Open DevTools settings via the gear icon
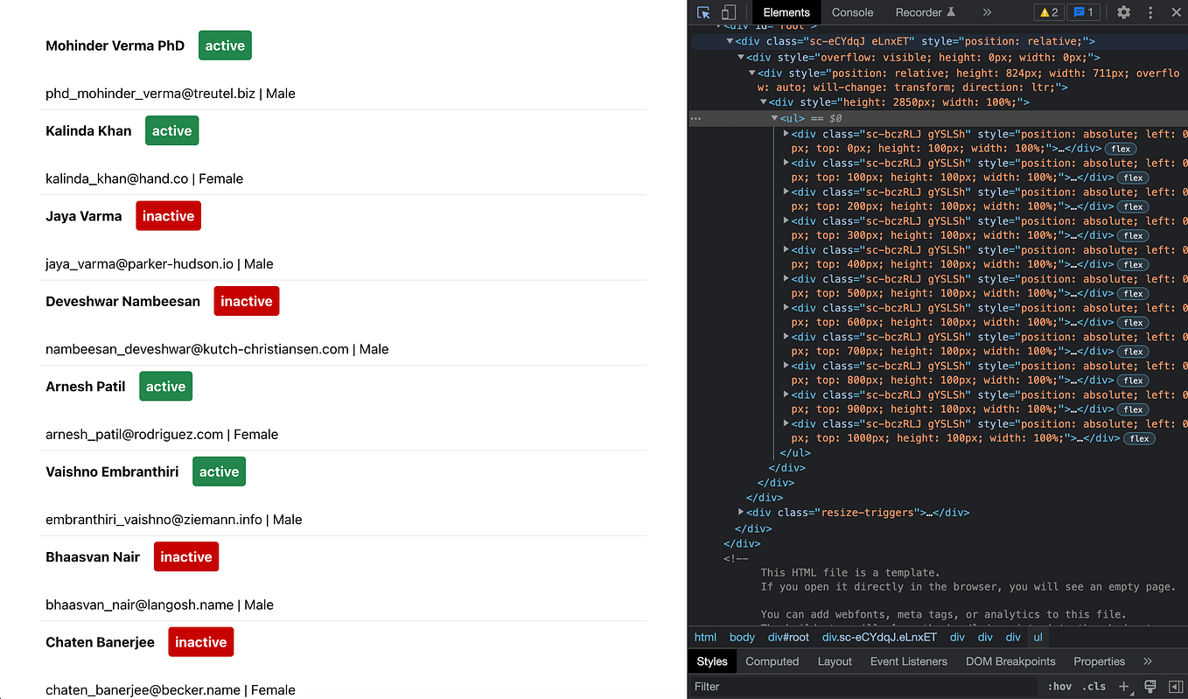Viewport: 1188px width, 699px height. (x=1122, y=12)
